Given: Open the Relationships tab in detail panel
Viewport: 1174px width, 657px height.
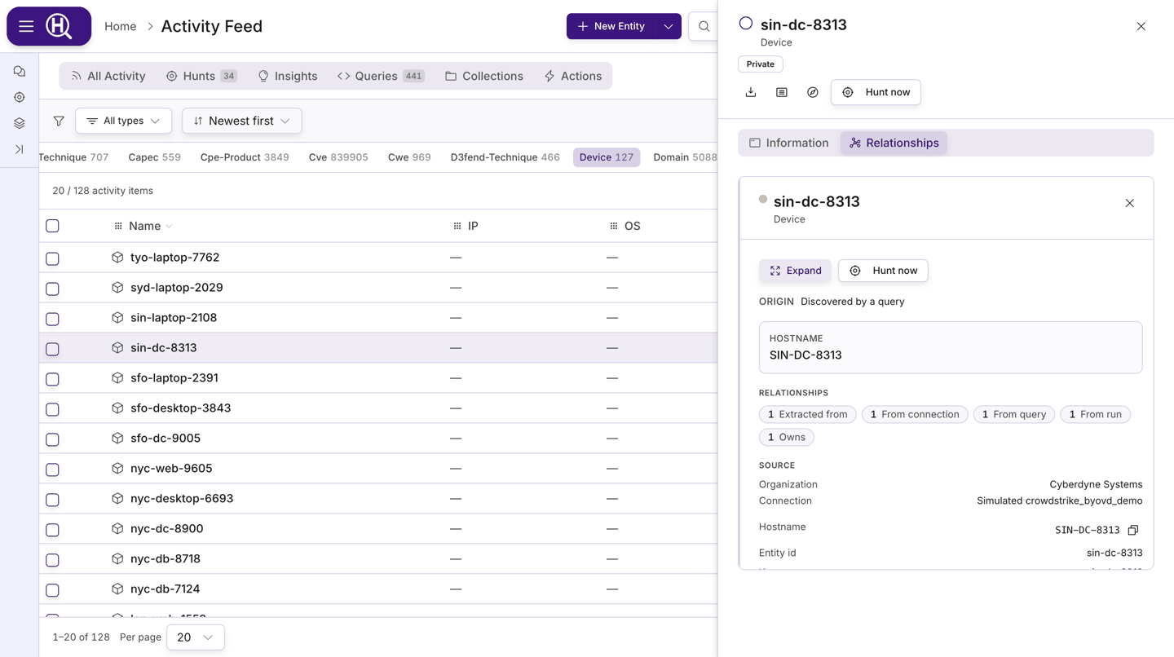Looking at the screenshot, I should click(x=894, y=143).
